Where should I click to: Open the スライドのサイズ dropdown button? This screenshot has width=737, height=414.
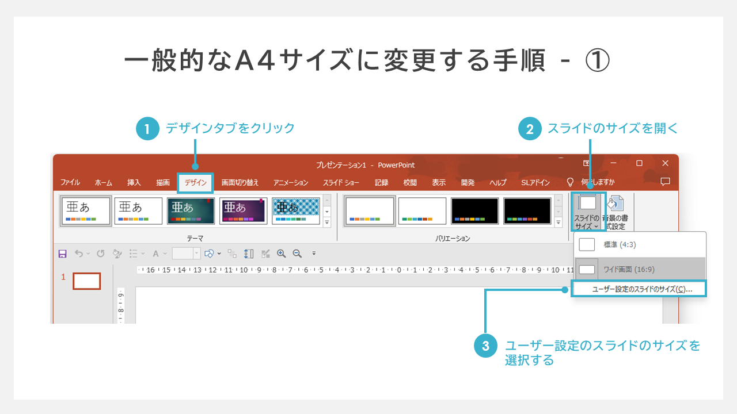588,212
